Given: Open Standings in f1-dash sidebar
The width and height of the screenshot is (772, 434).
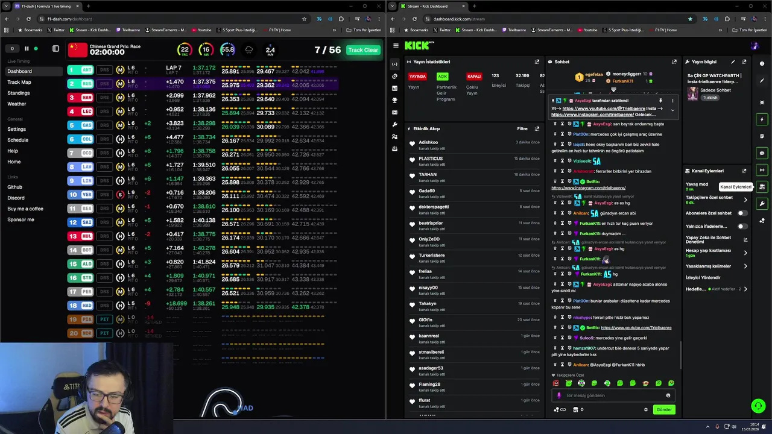Looking at the screenshot, I should click(x=18, y=93).
